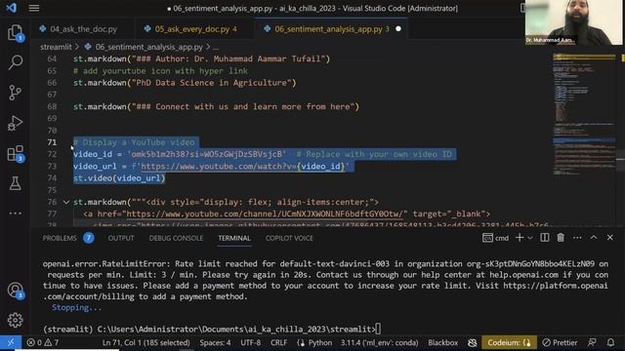625x351 pixels.
Task: Close the terminal panel
Action: [609, 238]
